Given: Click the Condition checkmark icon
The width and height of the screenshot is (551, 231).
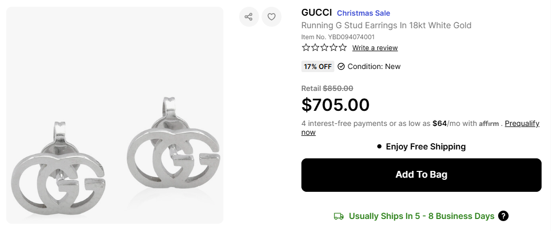Looking at the screenshot, I should (341, 66).
